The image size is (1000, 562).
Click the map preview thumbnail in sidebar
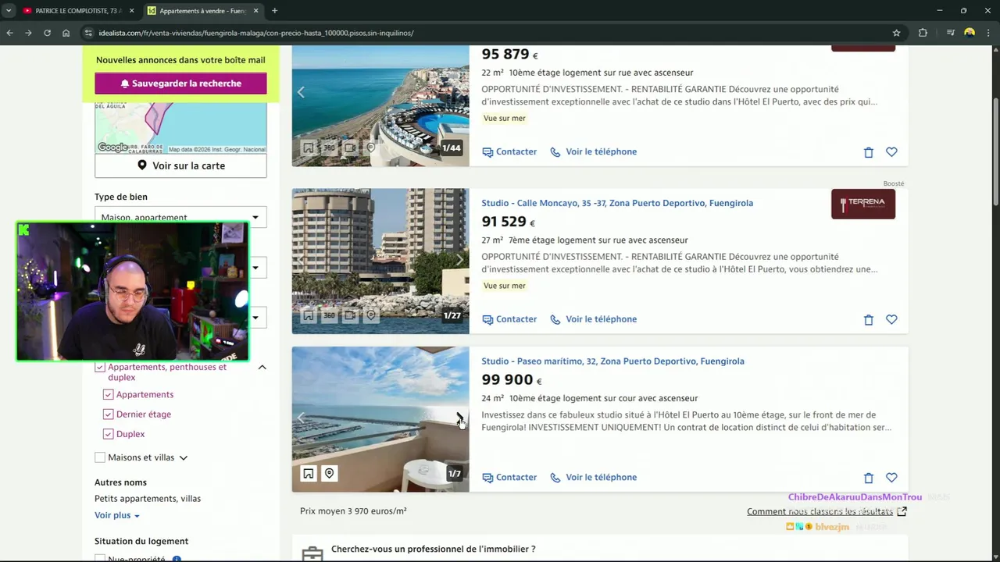click(x=180, y=128)
